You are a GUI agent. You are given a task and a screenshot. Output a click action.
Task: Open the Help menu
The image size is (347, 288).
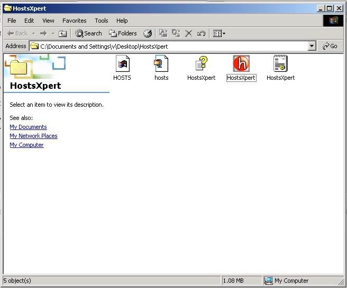click(122, 21)
